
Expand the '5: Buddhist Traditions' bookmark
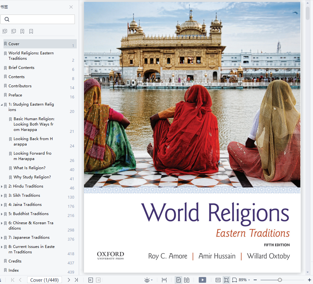2,214
